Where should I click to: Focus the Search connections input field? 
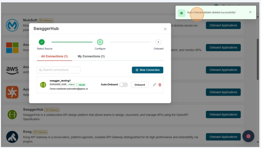tap(59, 70)
